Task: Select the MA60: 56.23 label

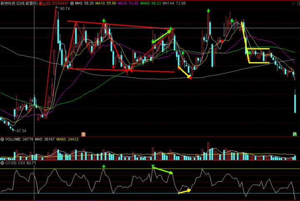Action: click(x=151, y=3)
